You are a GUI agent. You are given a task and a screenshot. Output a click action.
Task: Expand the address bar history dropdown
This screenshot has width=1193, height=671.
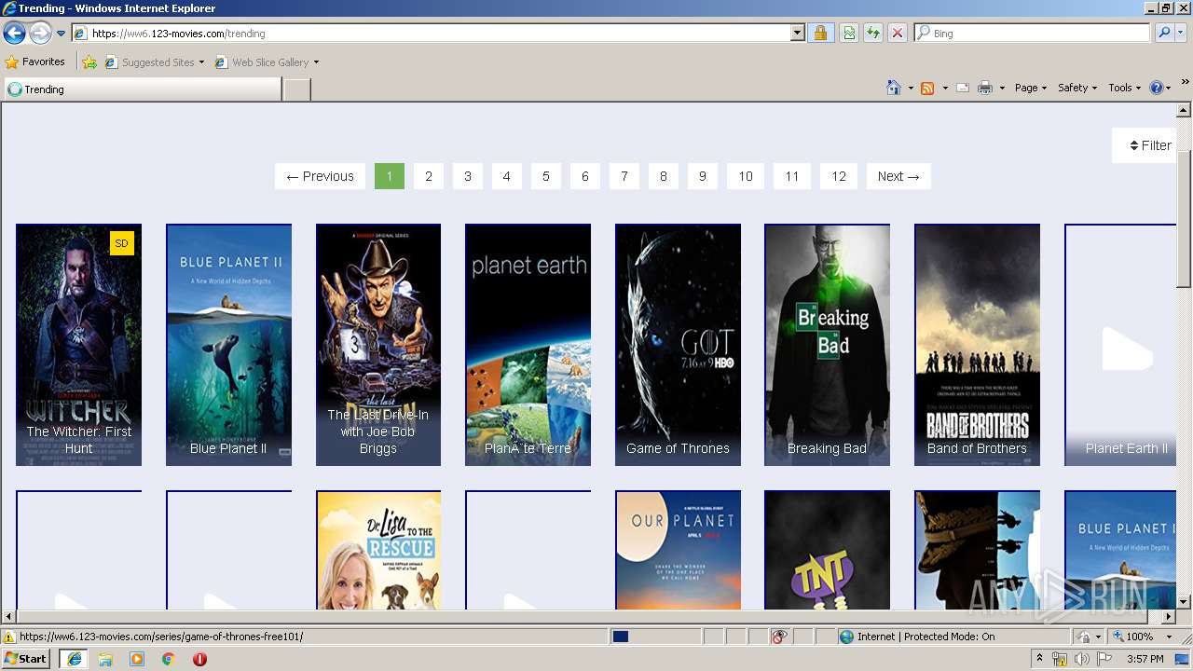pos(798,33)
